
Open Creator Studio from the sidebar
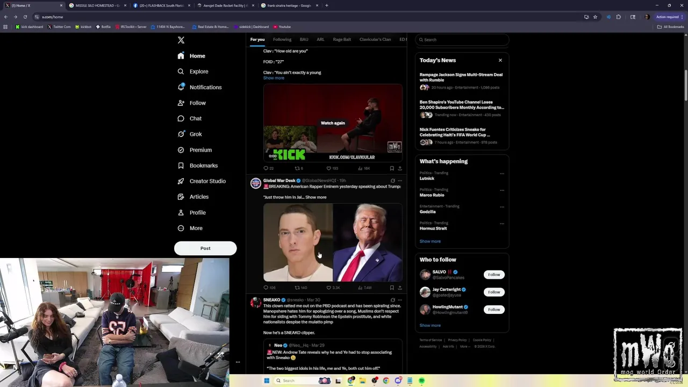pyautogui.click(x=202, y=181)
